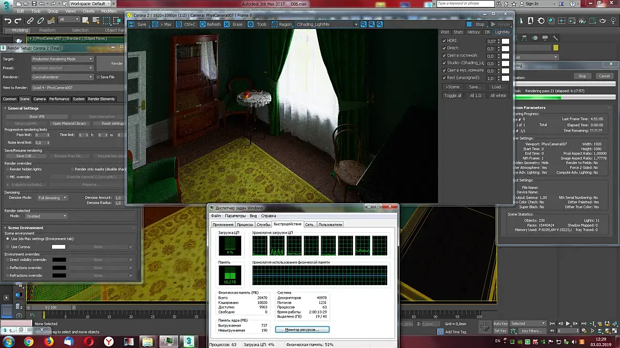Open the Material Editor icon
Viewport: 620px width, 348px height.
click(551, 20)
